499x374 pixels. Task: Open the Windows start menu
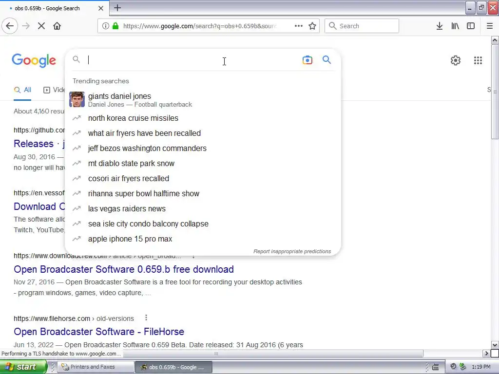point(23,367)
